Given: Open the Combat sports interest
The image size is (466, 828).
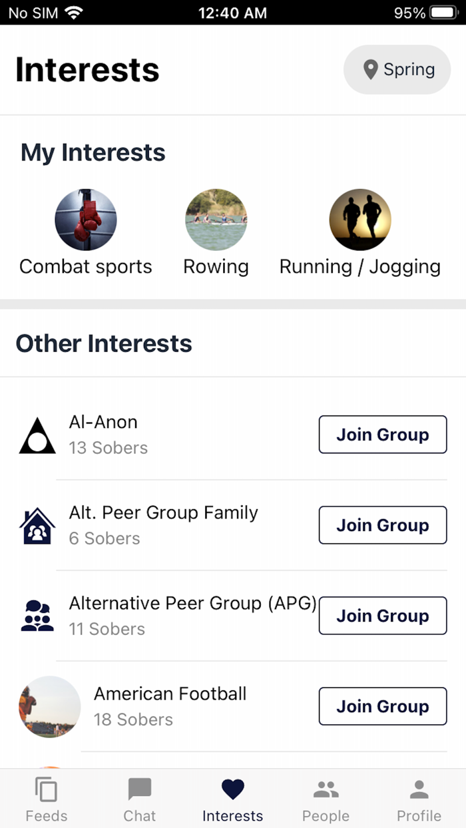Looking at the screenshot, I should click(x=85, y=220).
